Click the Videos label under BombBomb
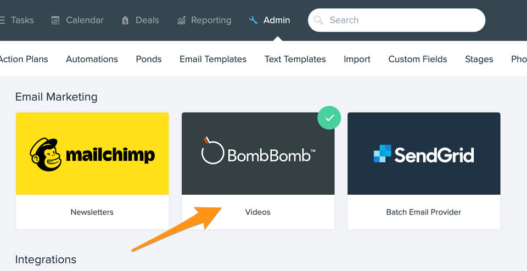Screen dimensions: 527x271 pos(258,212)
